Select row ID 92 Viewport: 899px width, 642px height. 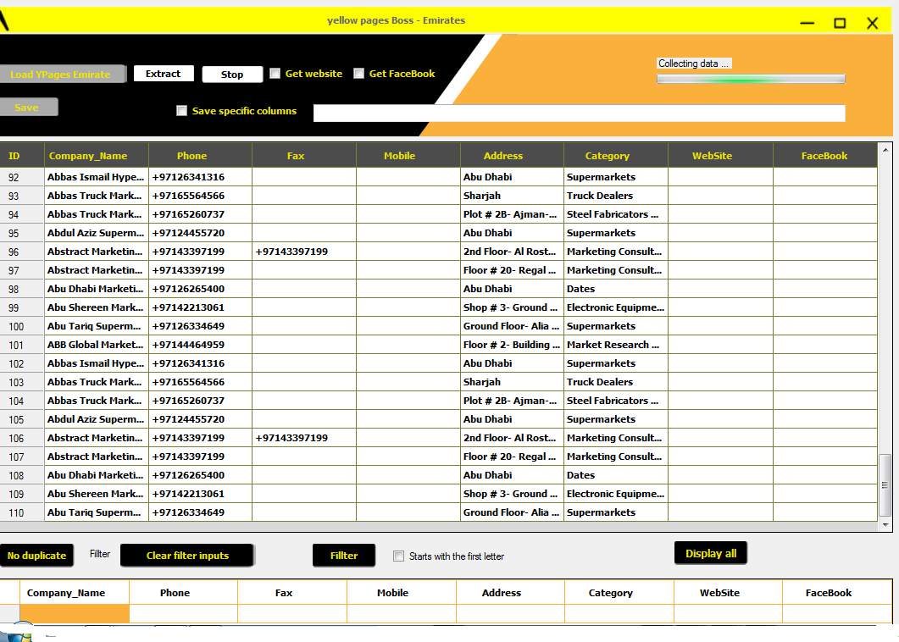tap(22, 177)
